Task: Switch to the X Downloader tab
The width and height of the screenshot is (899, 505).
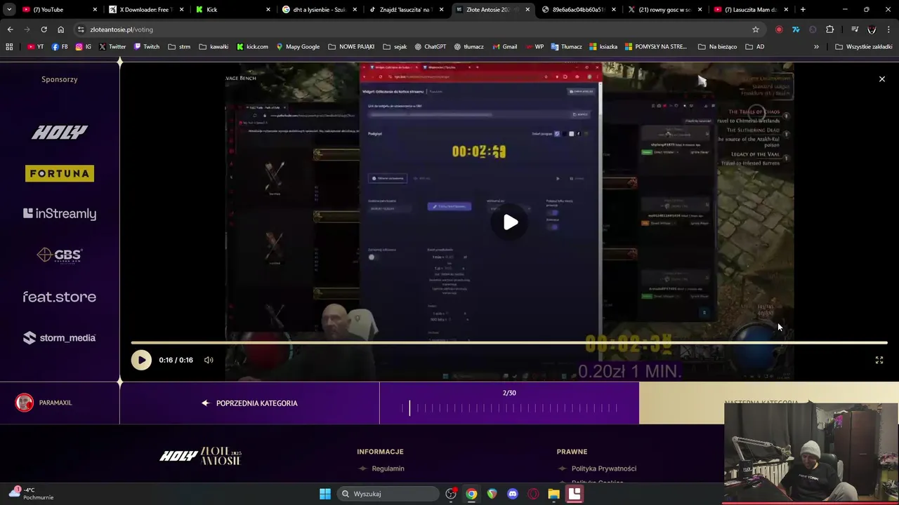Action: click(145, 10)
